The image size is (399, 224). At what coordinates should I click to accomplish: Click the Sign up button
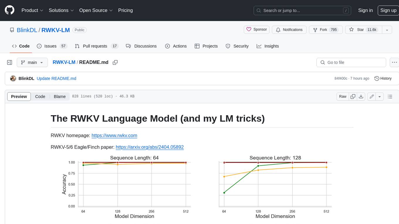(388, 10)
